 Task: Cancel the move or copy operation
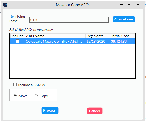pyautogui.click(x=95, y=111)
